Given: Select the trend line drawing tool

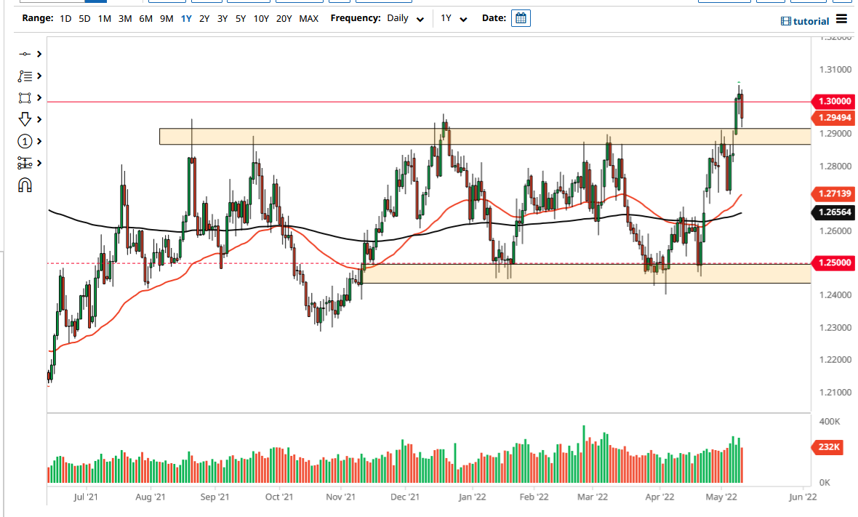Looking at the screenshot, I should pyautogui.click(x=26, y=53).
